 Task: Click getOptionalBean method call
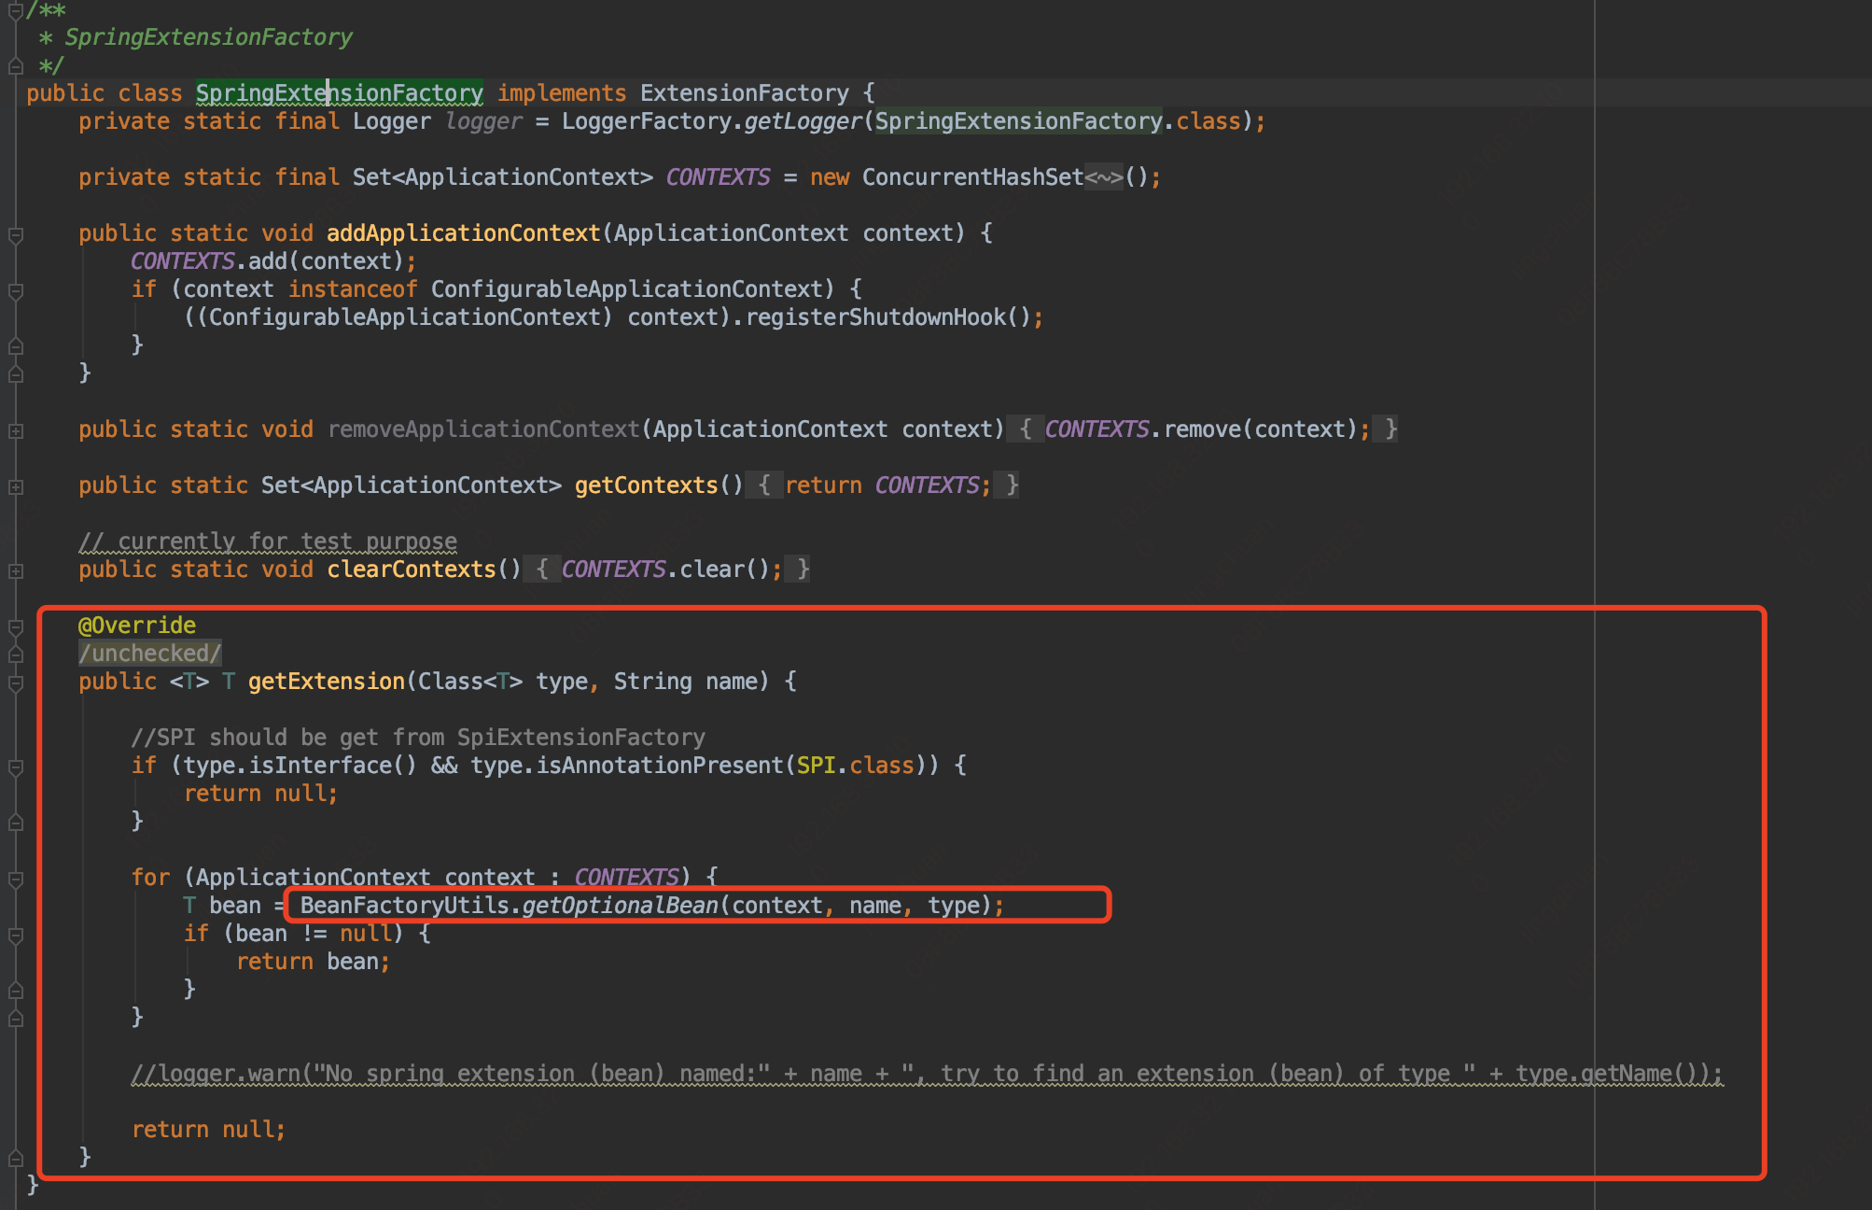point(620,906)
